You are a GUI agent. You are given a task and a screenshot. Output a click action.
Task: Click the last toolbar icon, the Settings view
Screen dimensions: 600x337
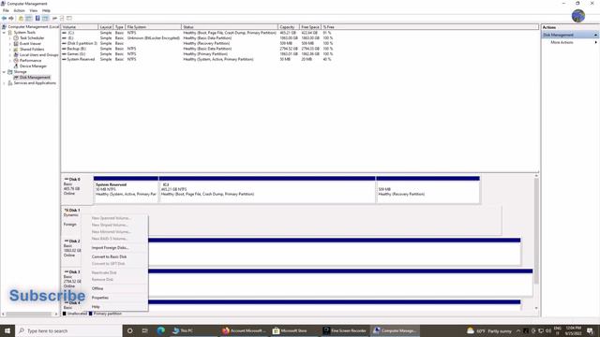point(69,19)
